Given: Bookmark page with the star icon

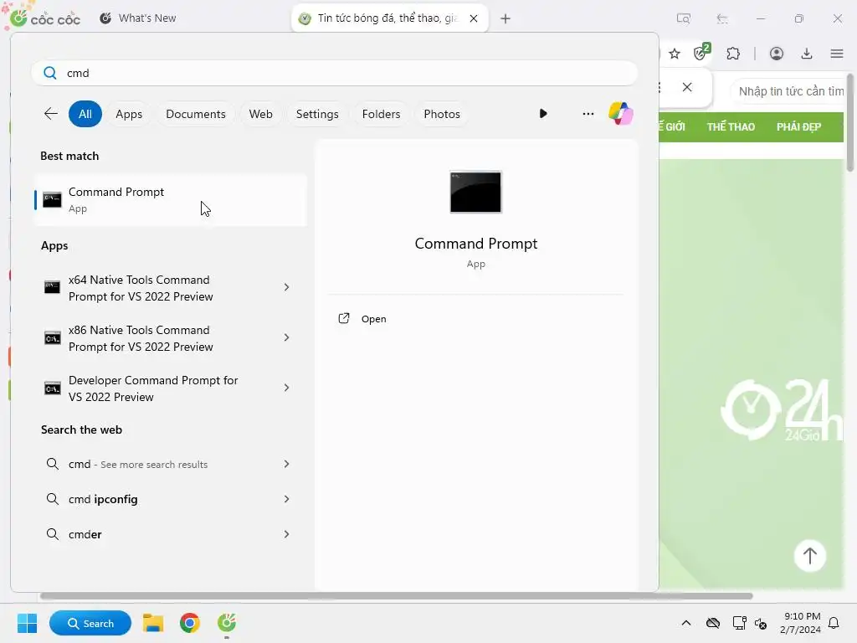Looking at the screenshot, I should point(675,54).
